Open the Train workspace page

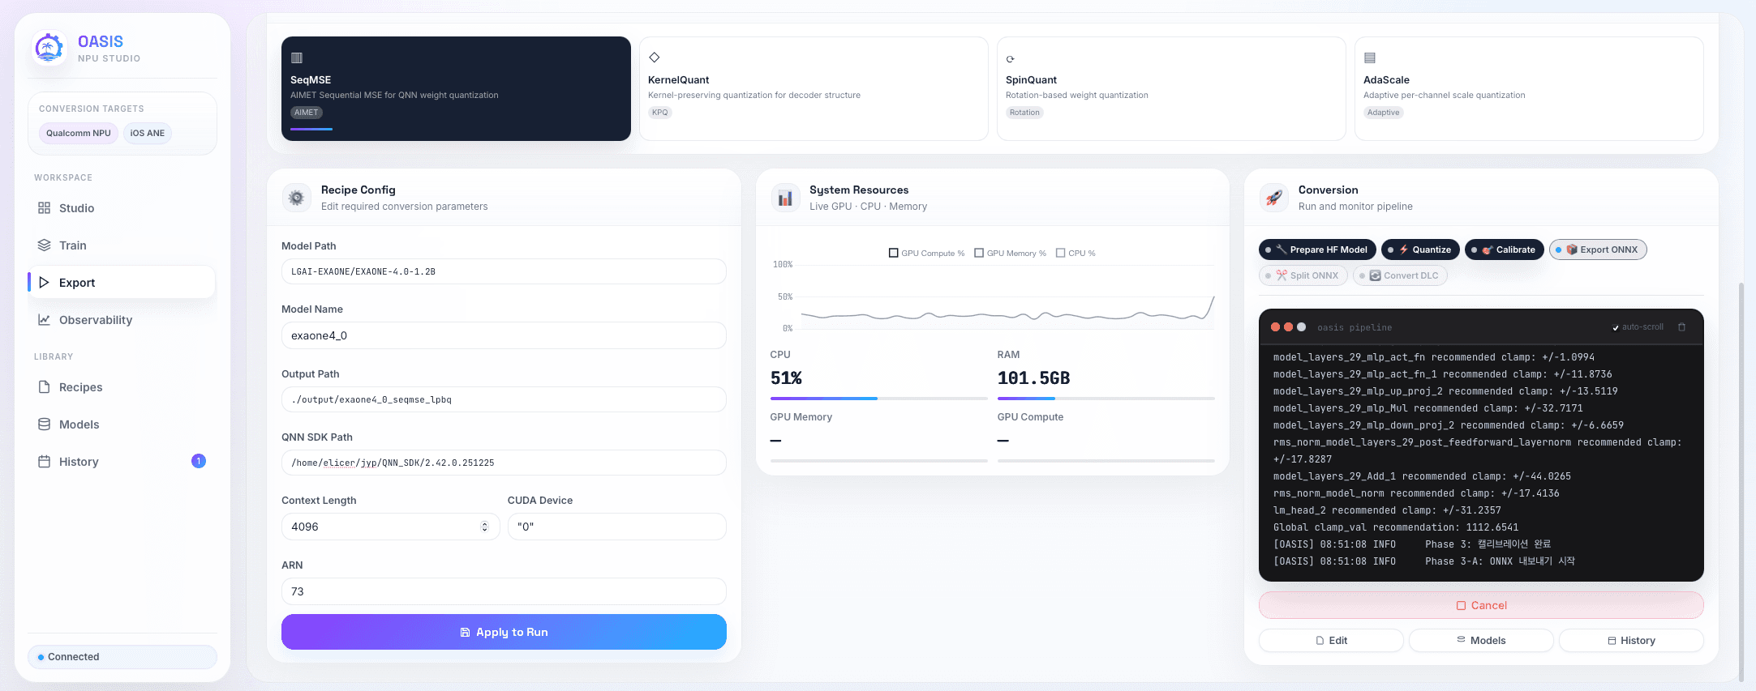point(122,245)
